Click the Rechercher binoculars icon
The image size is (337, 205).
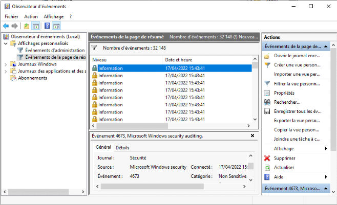click(267, 102)
